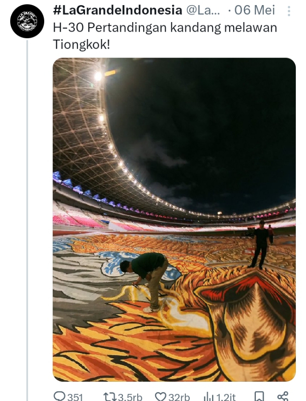Click the 3.5rb retweet count
Image resolution: width=306 pixels, height=401 pixels.
tap(130, 397)
